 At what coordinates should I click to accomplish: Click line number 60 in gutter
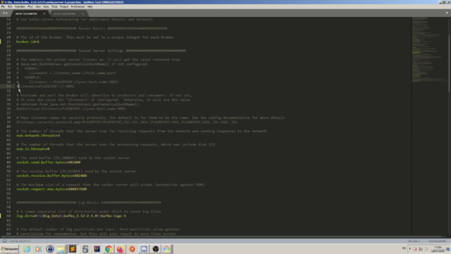tap(8, 216)
